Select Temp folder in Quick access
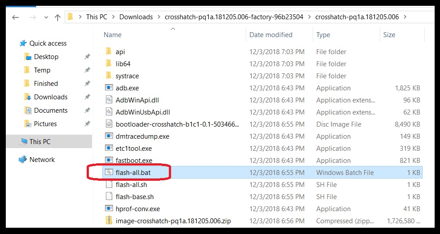440x234 pixels. [42, 70]
